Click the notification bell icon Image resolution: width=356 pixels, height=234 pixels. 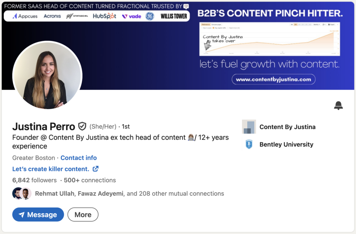pos(338,106)
